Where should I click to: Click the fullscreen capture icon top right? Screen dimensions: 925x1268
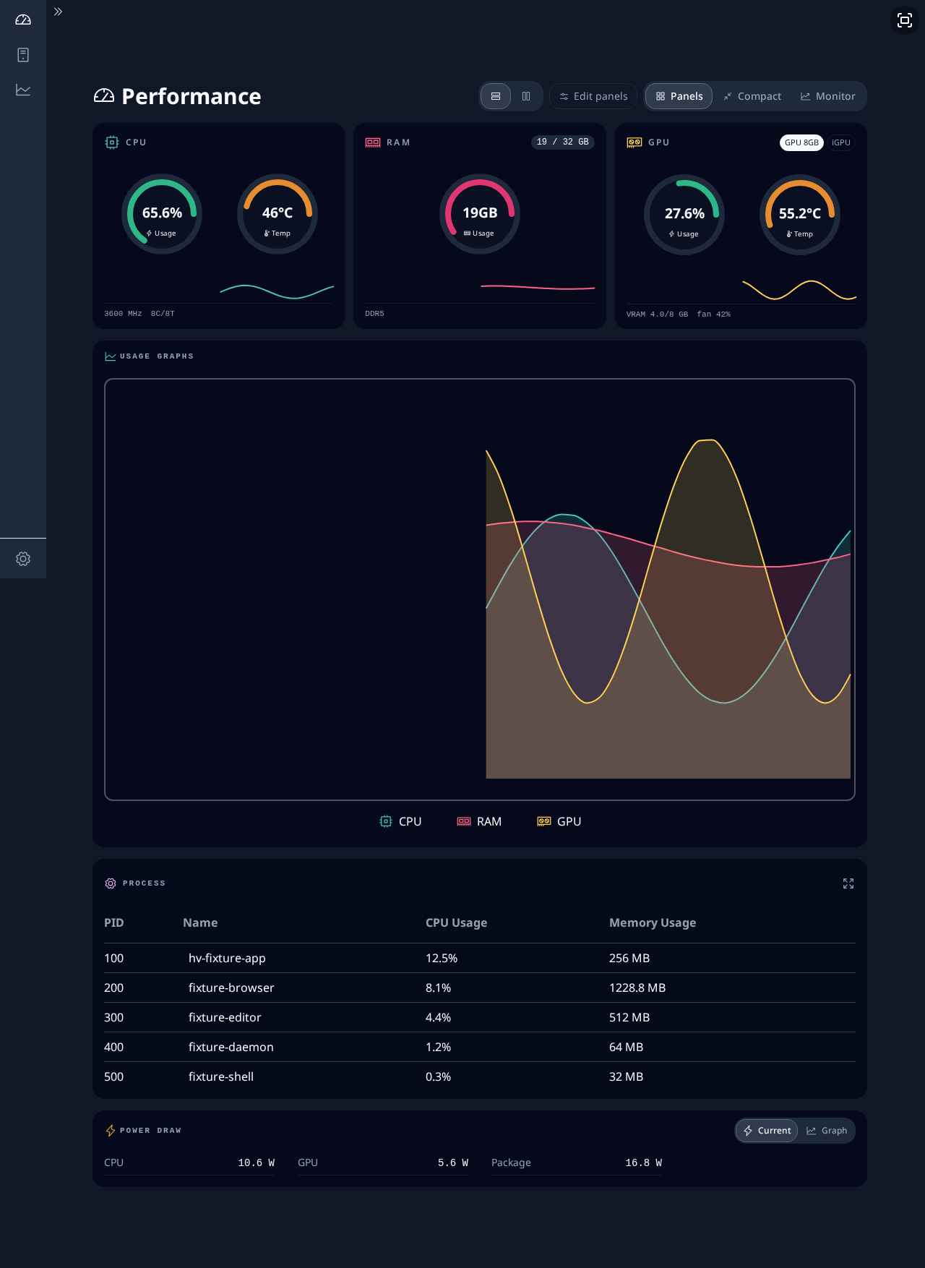[905, 20]
